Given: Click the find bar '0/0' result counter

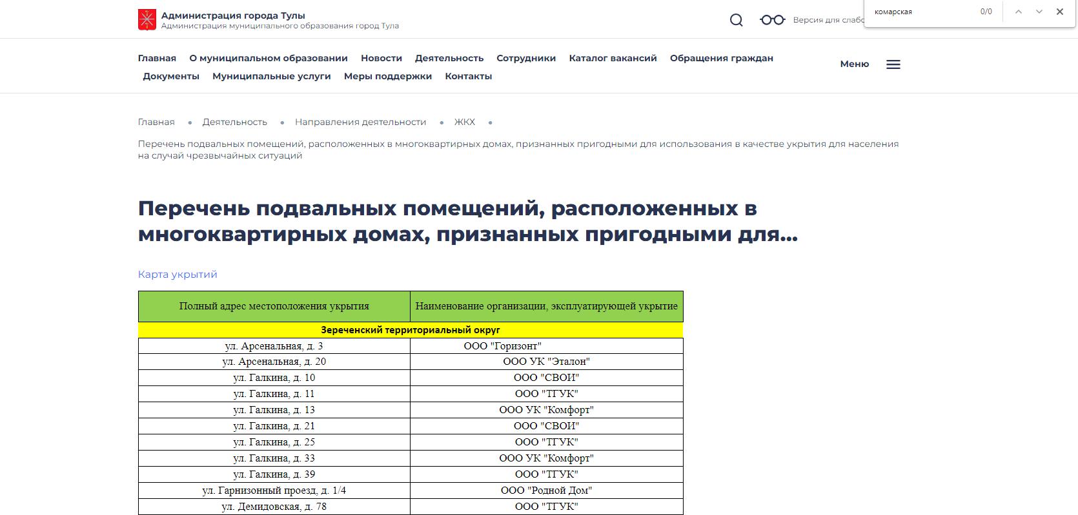Looking at the screenshot, I should tap(986, 12).
